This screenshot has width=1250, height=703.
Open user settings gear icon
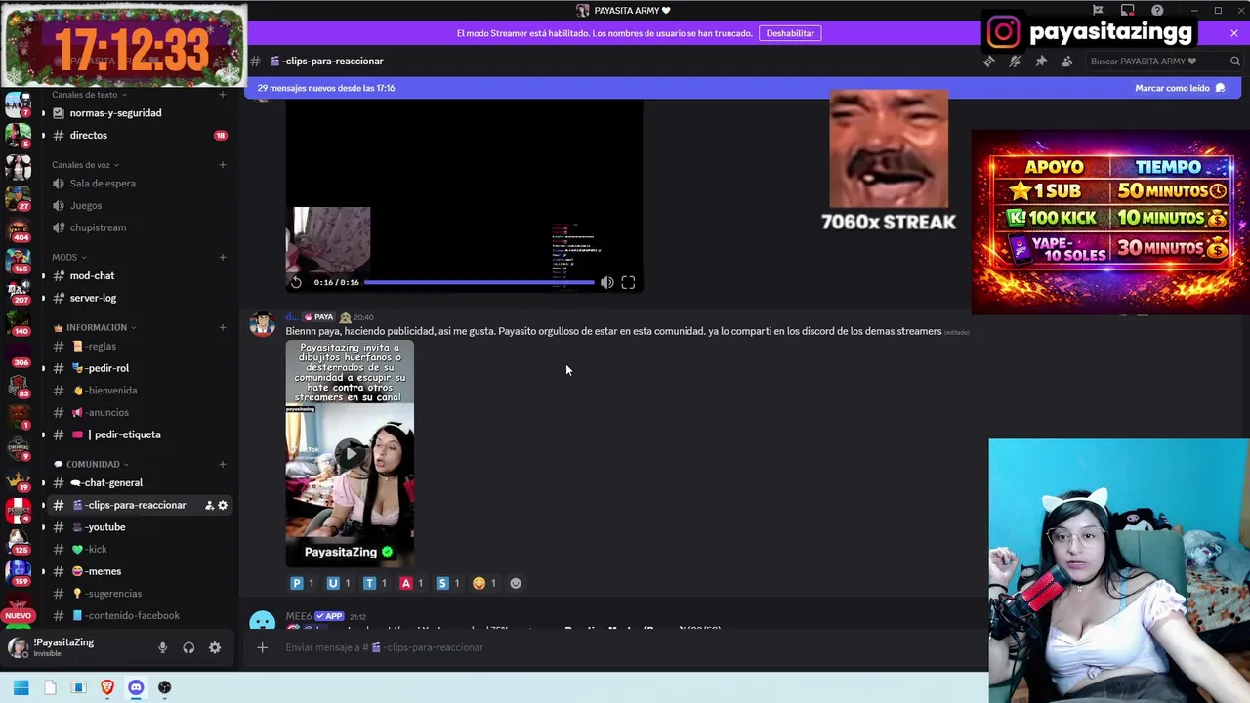coord(215,647)
